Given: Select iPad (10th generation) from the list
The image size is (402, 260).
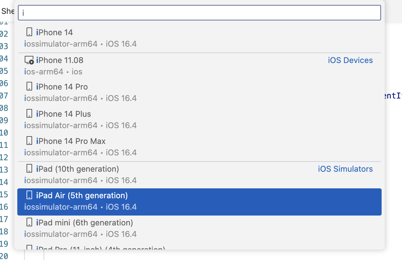Looking at the screenshot, I should [x=124, y=174].
